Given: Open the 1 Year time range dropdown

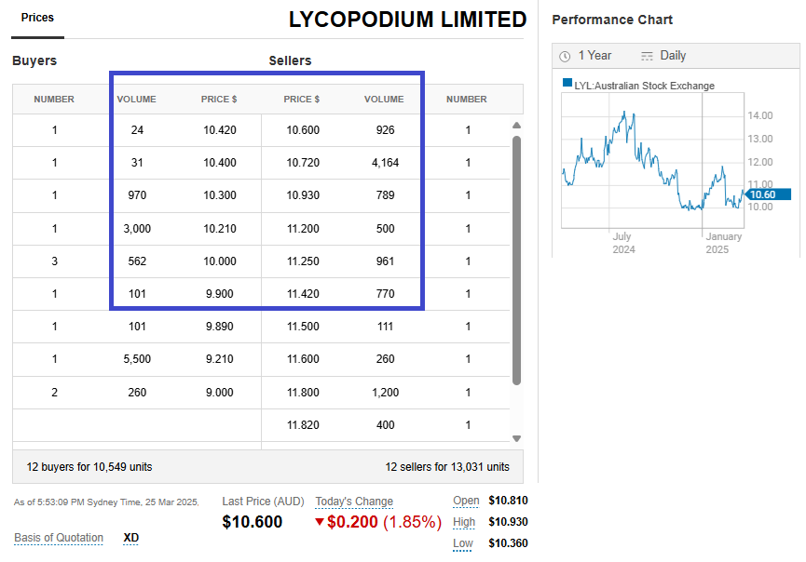Looking at the screenshot, I should tap(594, 56).
